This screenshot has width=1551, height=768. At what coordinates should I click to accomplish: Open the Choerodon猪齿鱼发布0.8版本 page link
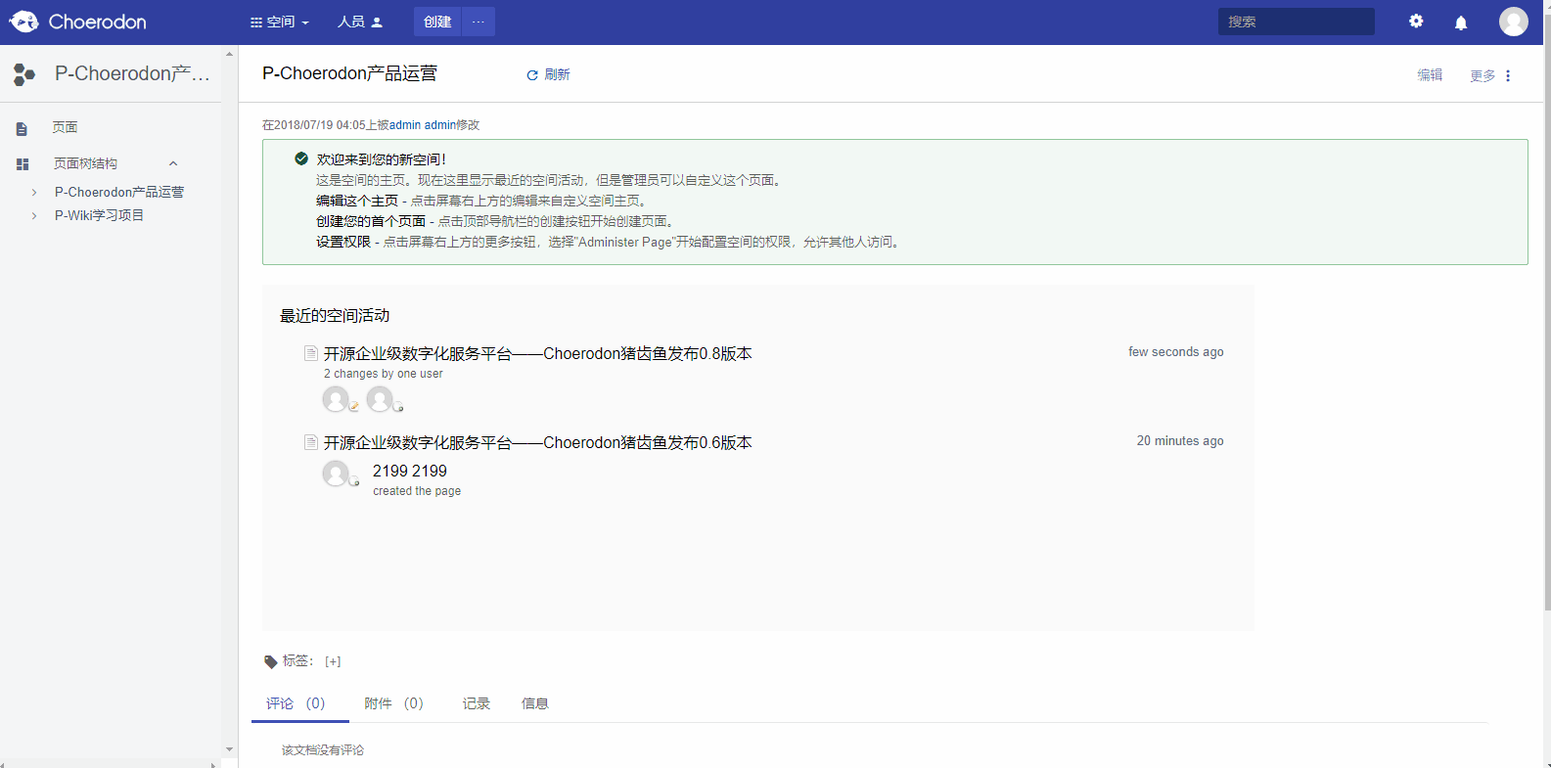[x=538, y=353]
